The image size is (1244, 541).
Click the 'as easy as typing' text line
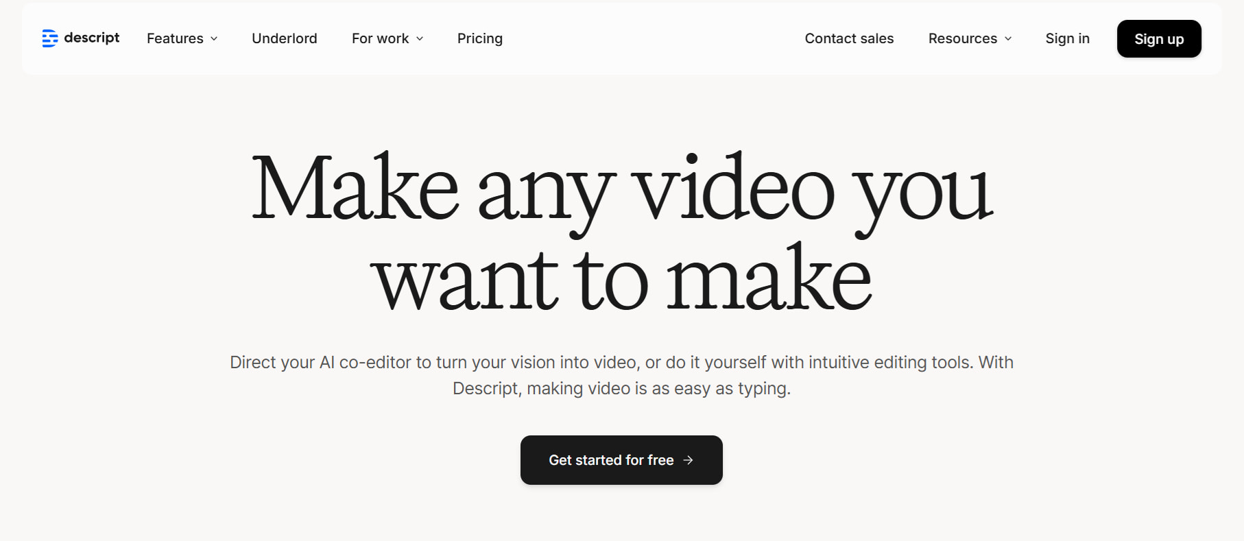[621, 388]
